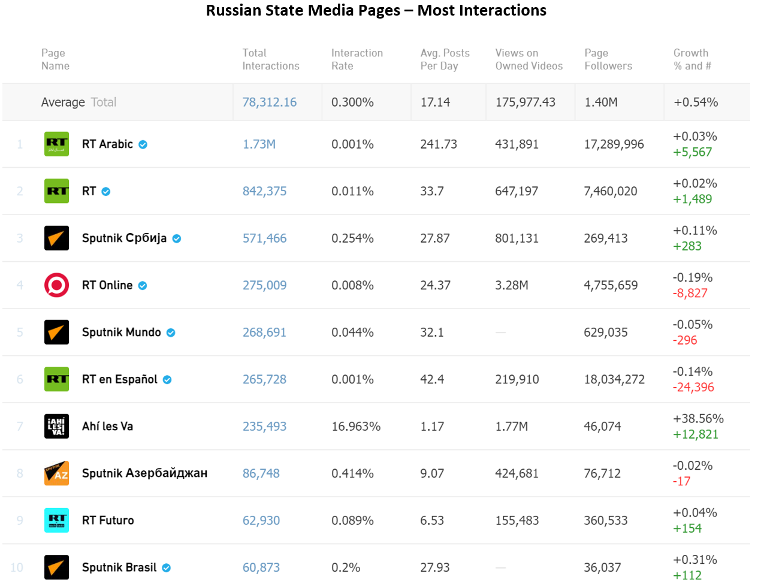Screen dimensions: 767x586
Task: Switch the summary row to Average
Action: click(x=63, y=102)
